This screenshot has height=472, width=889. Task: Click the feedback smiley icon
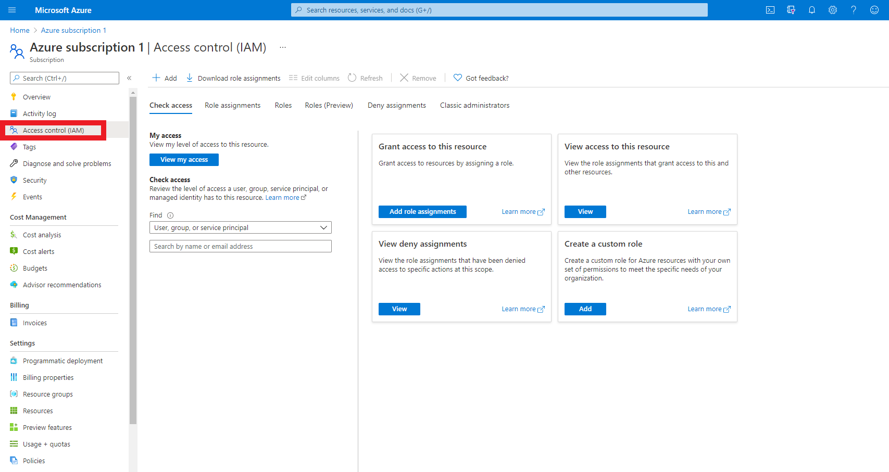click(874, 10)
